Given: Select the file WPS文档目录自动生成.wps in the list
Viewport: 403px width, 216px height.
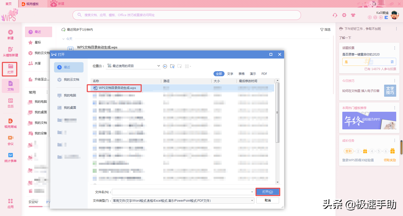Looking at the screenshot, I should pyautogui.click(x=182, y=88).
